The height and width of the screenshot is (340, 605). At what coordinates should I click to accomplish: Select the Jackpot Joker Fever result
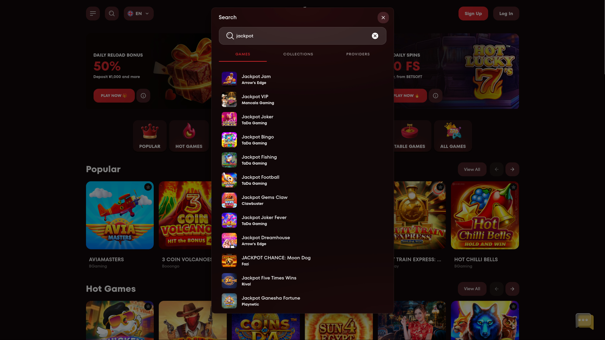[302, 220]
